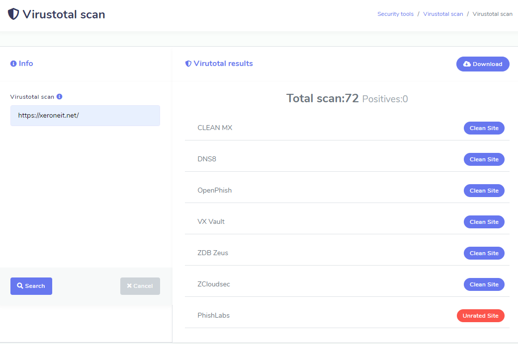Select the OpenPhish scanner name

(x=214, y=190)
